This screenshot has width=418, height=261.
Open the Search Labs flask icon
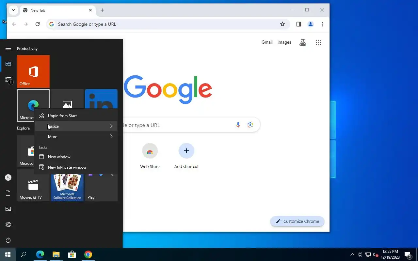(x=303, y=42)
